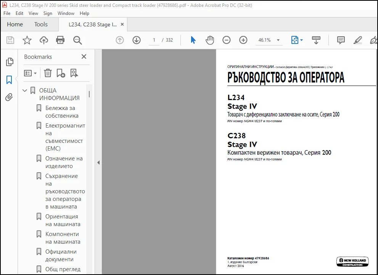Image resolution: width=378 pixels, height=275 pixels.
Task: Click the New Holland Construction logo
Action: click(x=352, y=262)
